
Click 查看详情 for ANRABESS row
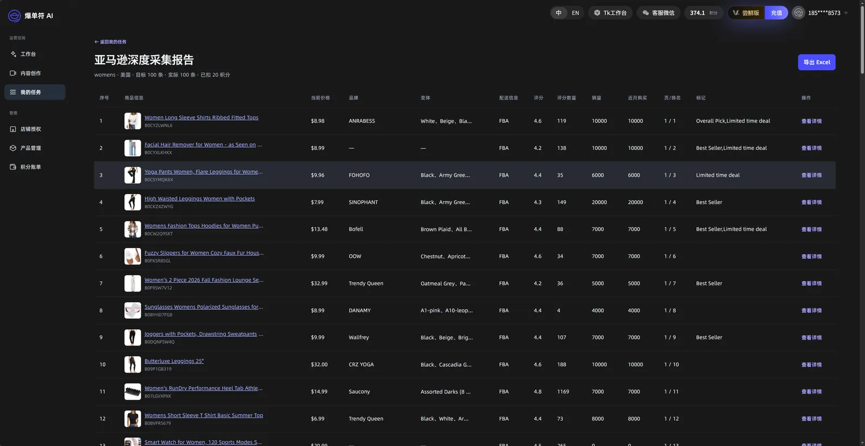pos(811,121)
